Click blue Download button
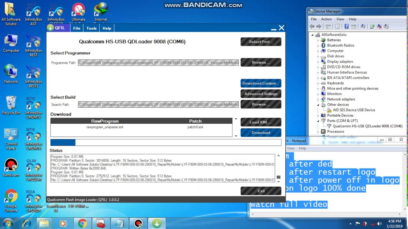Image resolution: width=408 pixels, height=229 pixels. (x=261, y=133)
